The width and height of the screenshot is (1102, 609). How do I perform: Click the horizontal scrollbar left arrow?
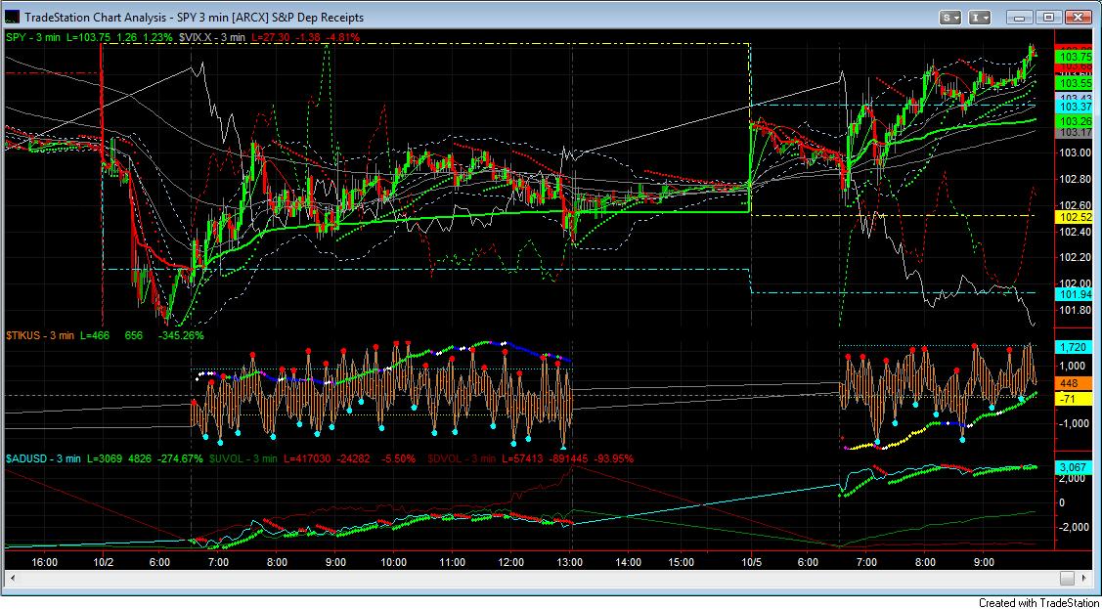[13, 578]
